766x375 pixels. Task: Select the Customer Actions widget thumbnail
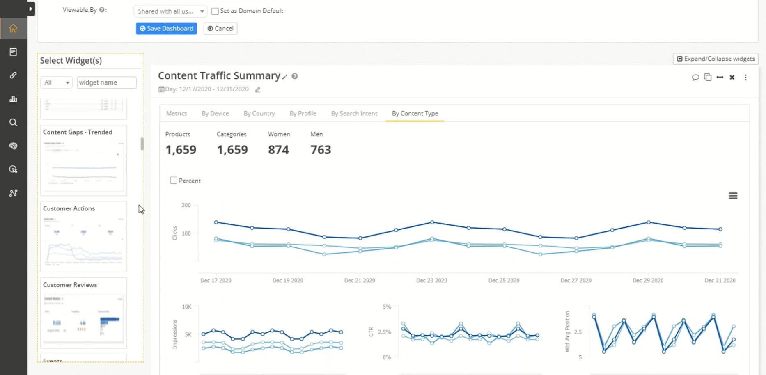(83, 237)
